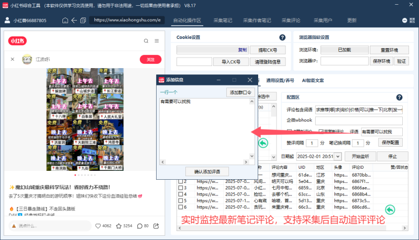419x240 pixels.
Task: Click scroll up arrow of list behind dialog
Action: pyautogui.click(x=273, y=106)
